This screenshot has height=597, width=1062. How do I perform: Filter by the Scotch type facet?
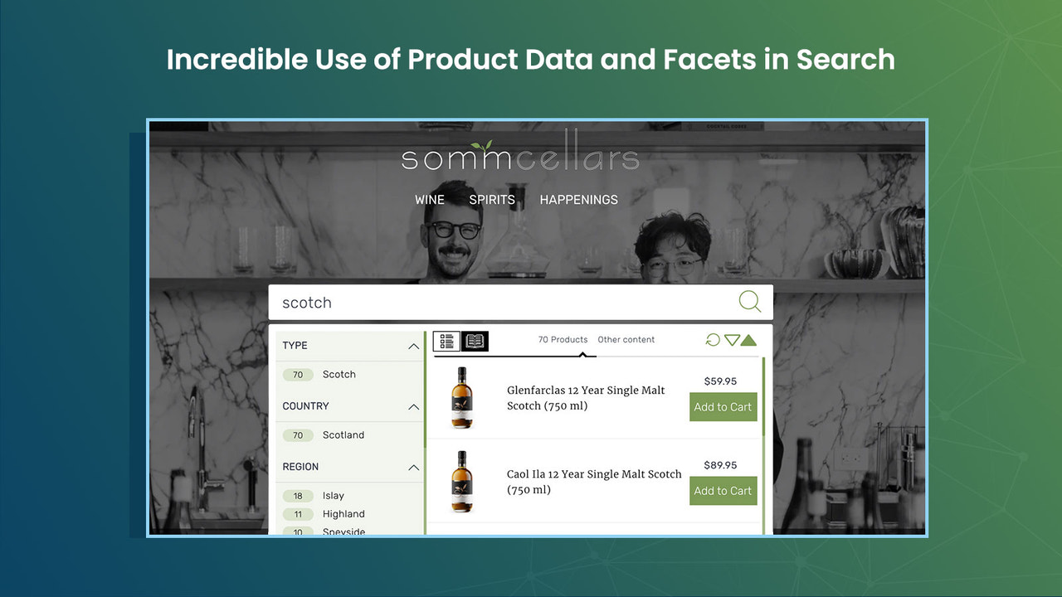(x=339, y=374)
